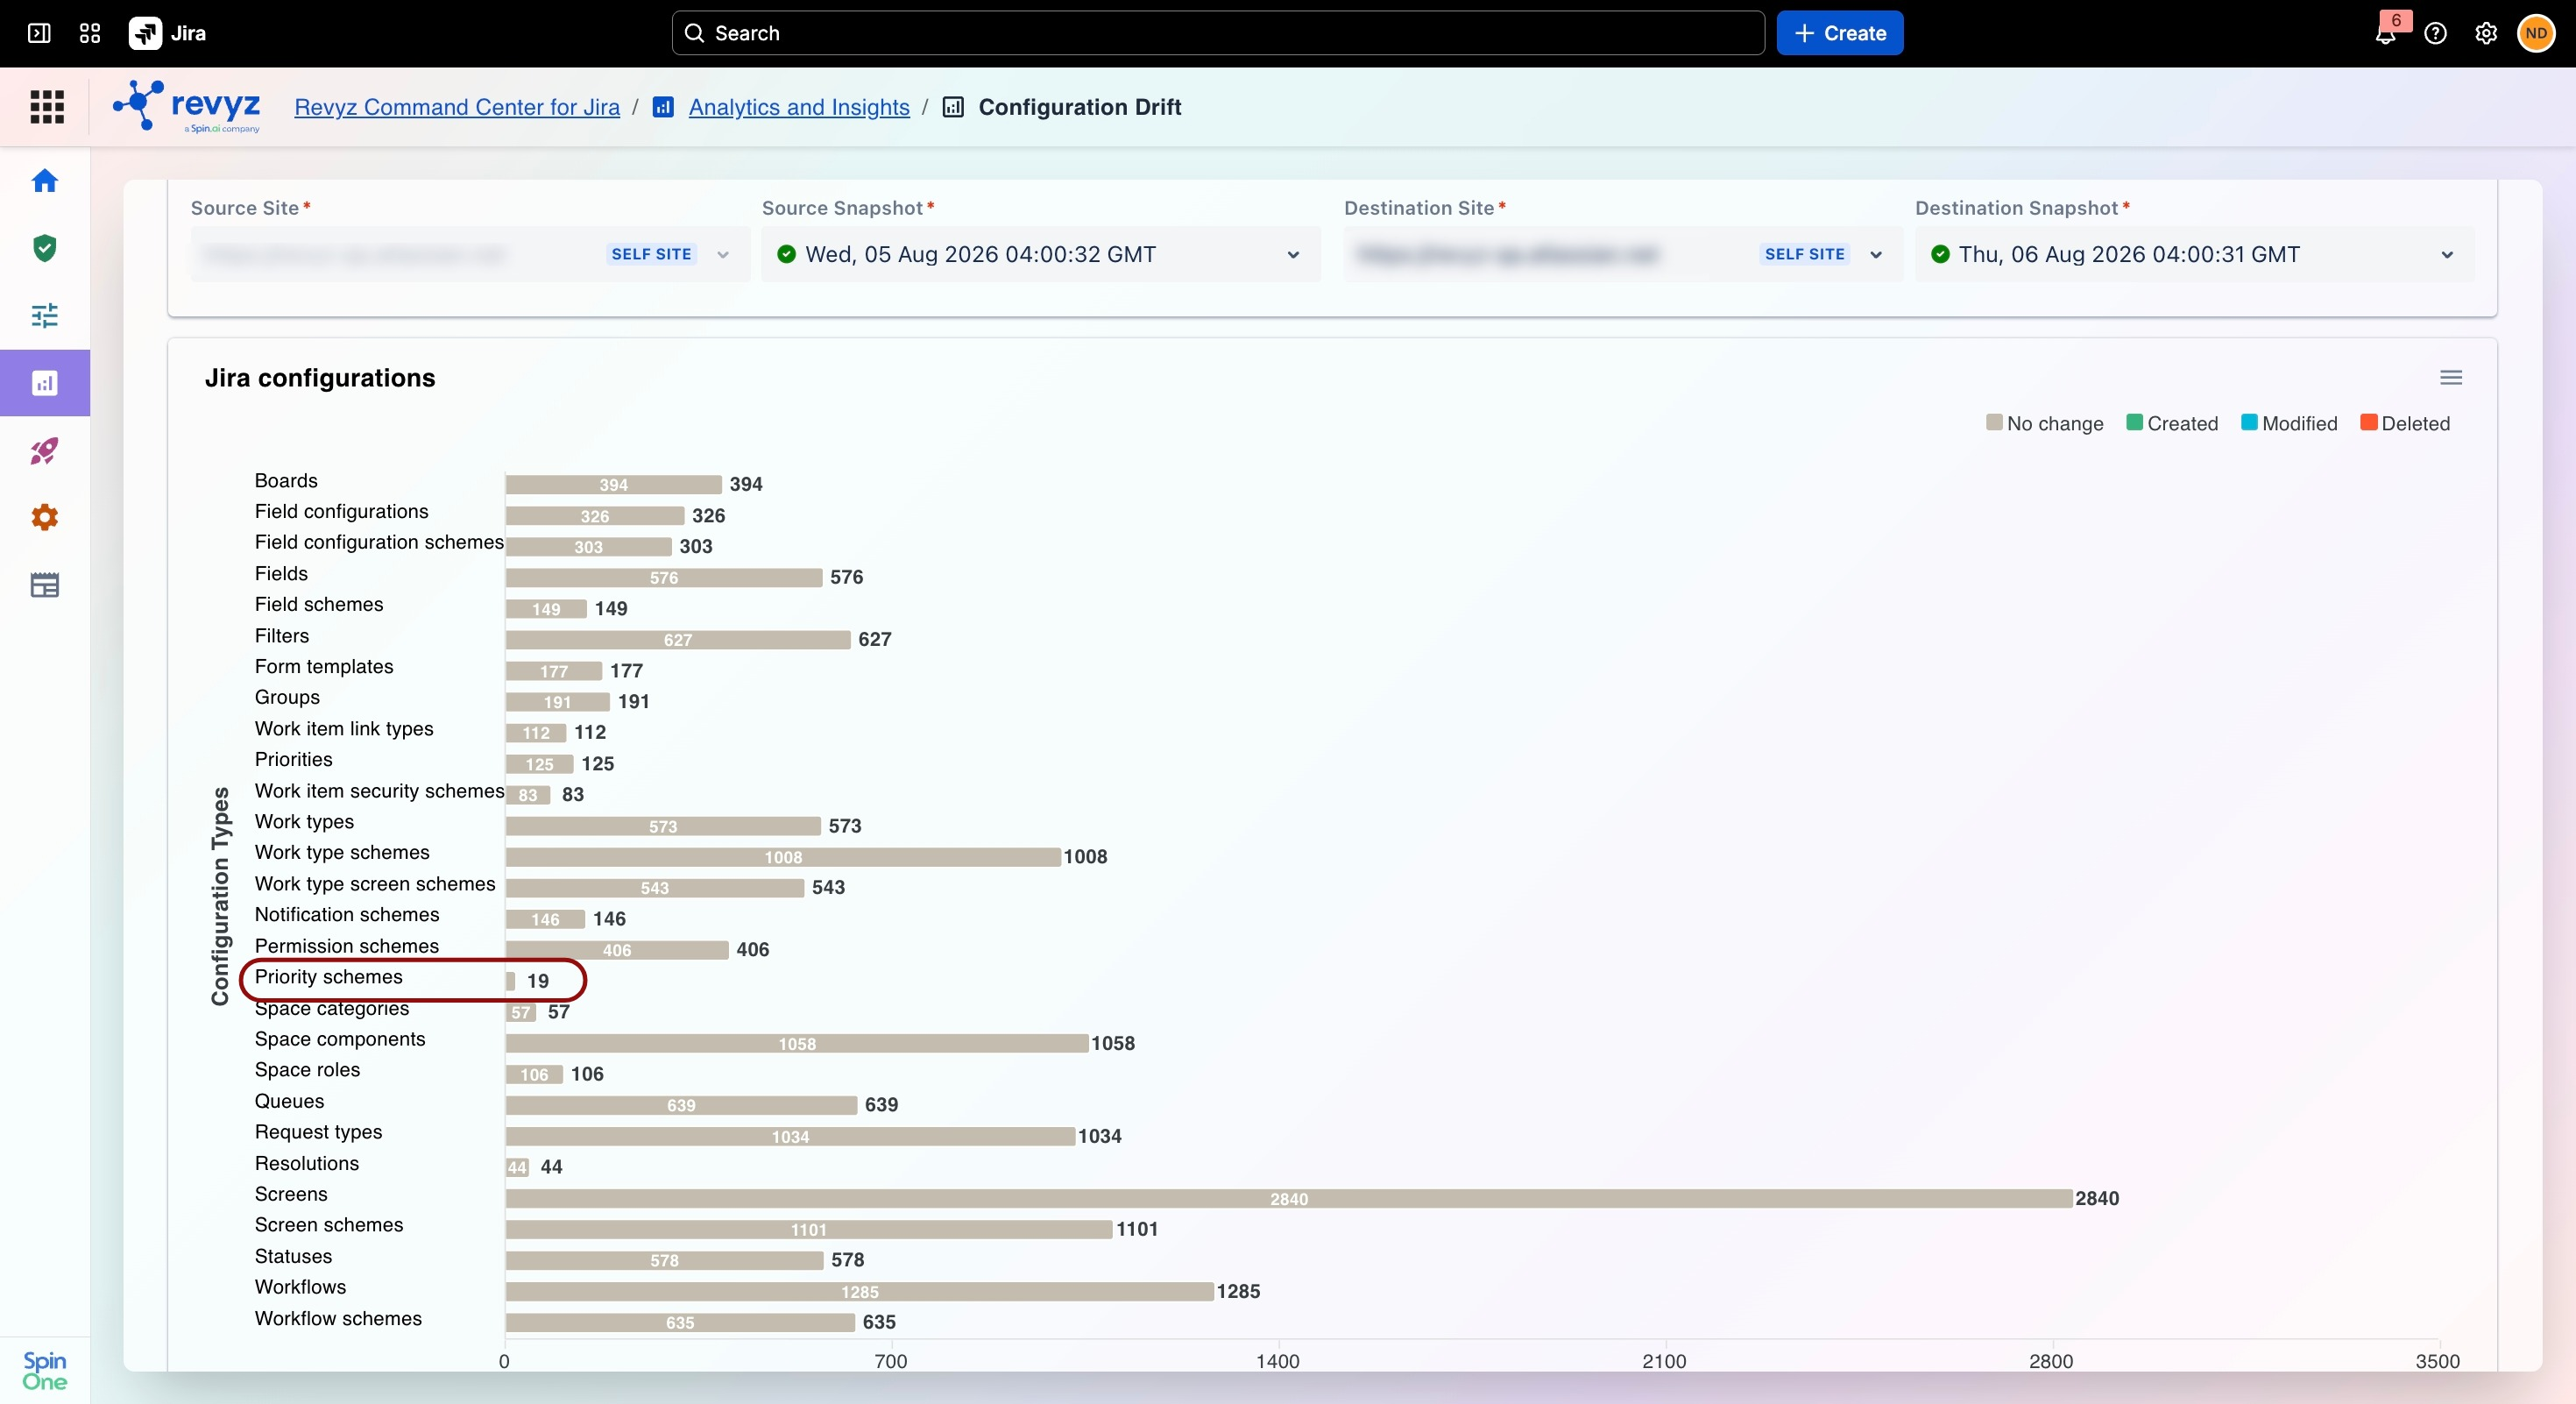Viewport: 2576px width, 1404px height.
Task: Click the "Field schemes" axis label
Action: (x=319, y=605)
